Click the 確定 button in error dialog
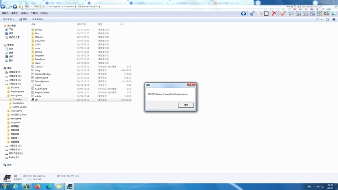338x190 pixels. [x=186, y=105]
